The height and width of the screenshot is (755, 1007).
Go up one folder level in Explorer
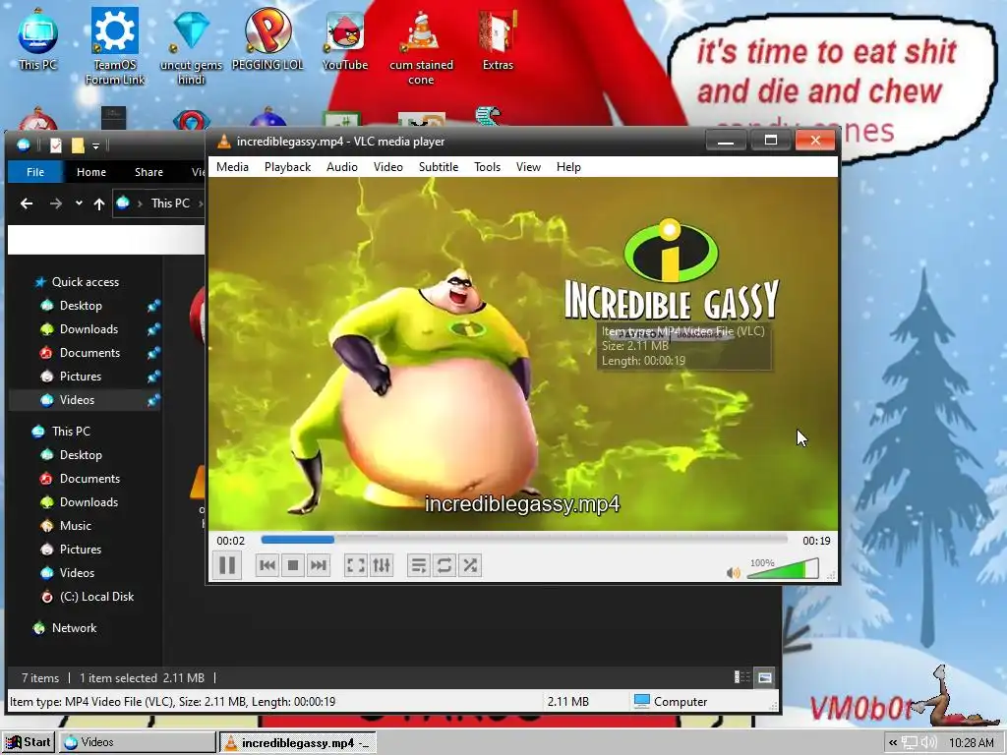tap(99, 203)
